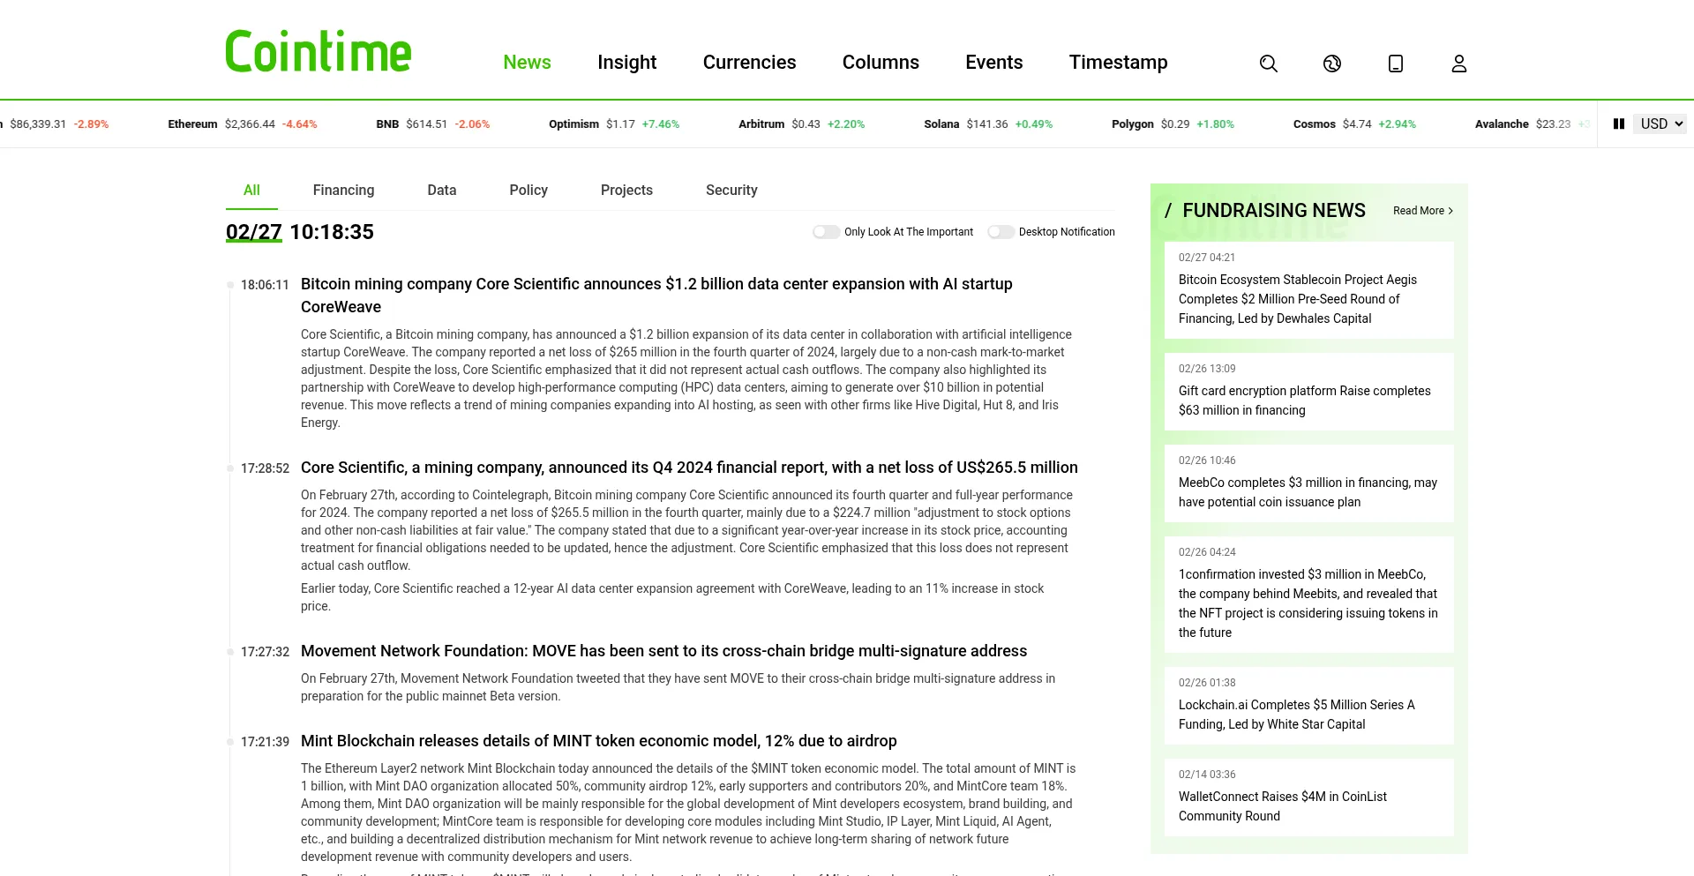Click Ethereum in the price ticker
Viewport: 1694px width, 876px height.
(192, 124)
